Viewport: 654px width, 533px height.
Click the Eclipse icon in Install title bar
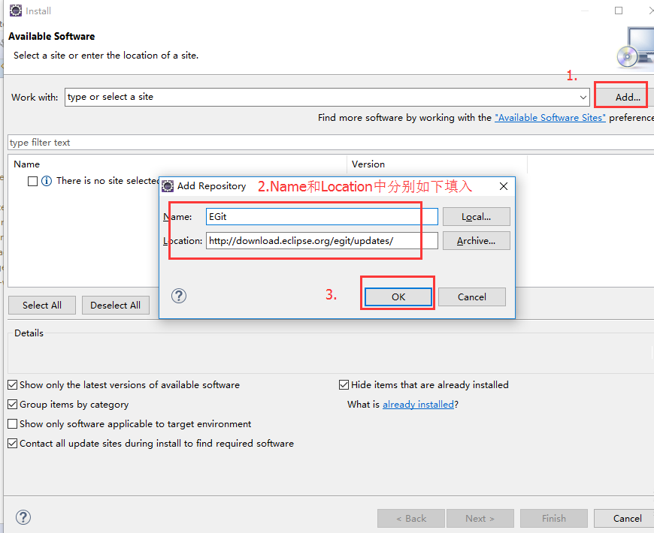click(x=16, y=11)
